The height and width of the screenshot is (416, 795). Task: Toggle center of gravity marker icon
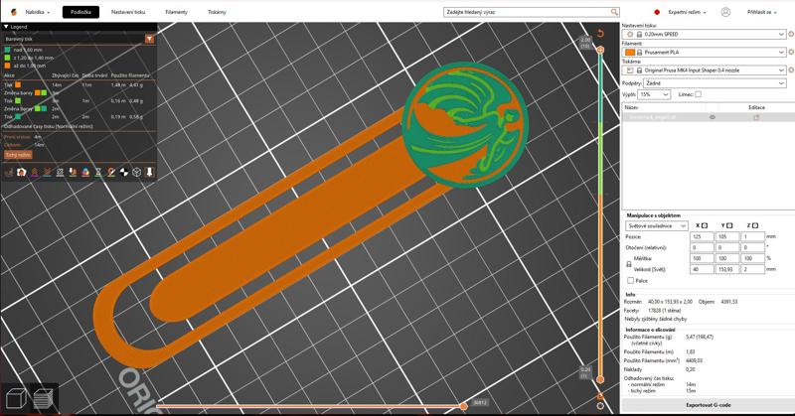click(x=123, y=173)
